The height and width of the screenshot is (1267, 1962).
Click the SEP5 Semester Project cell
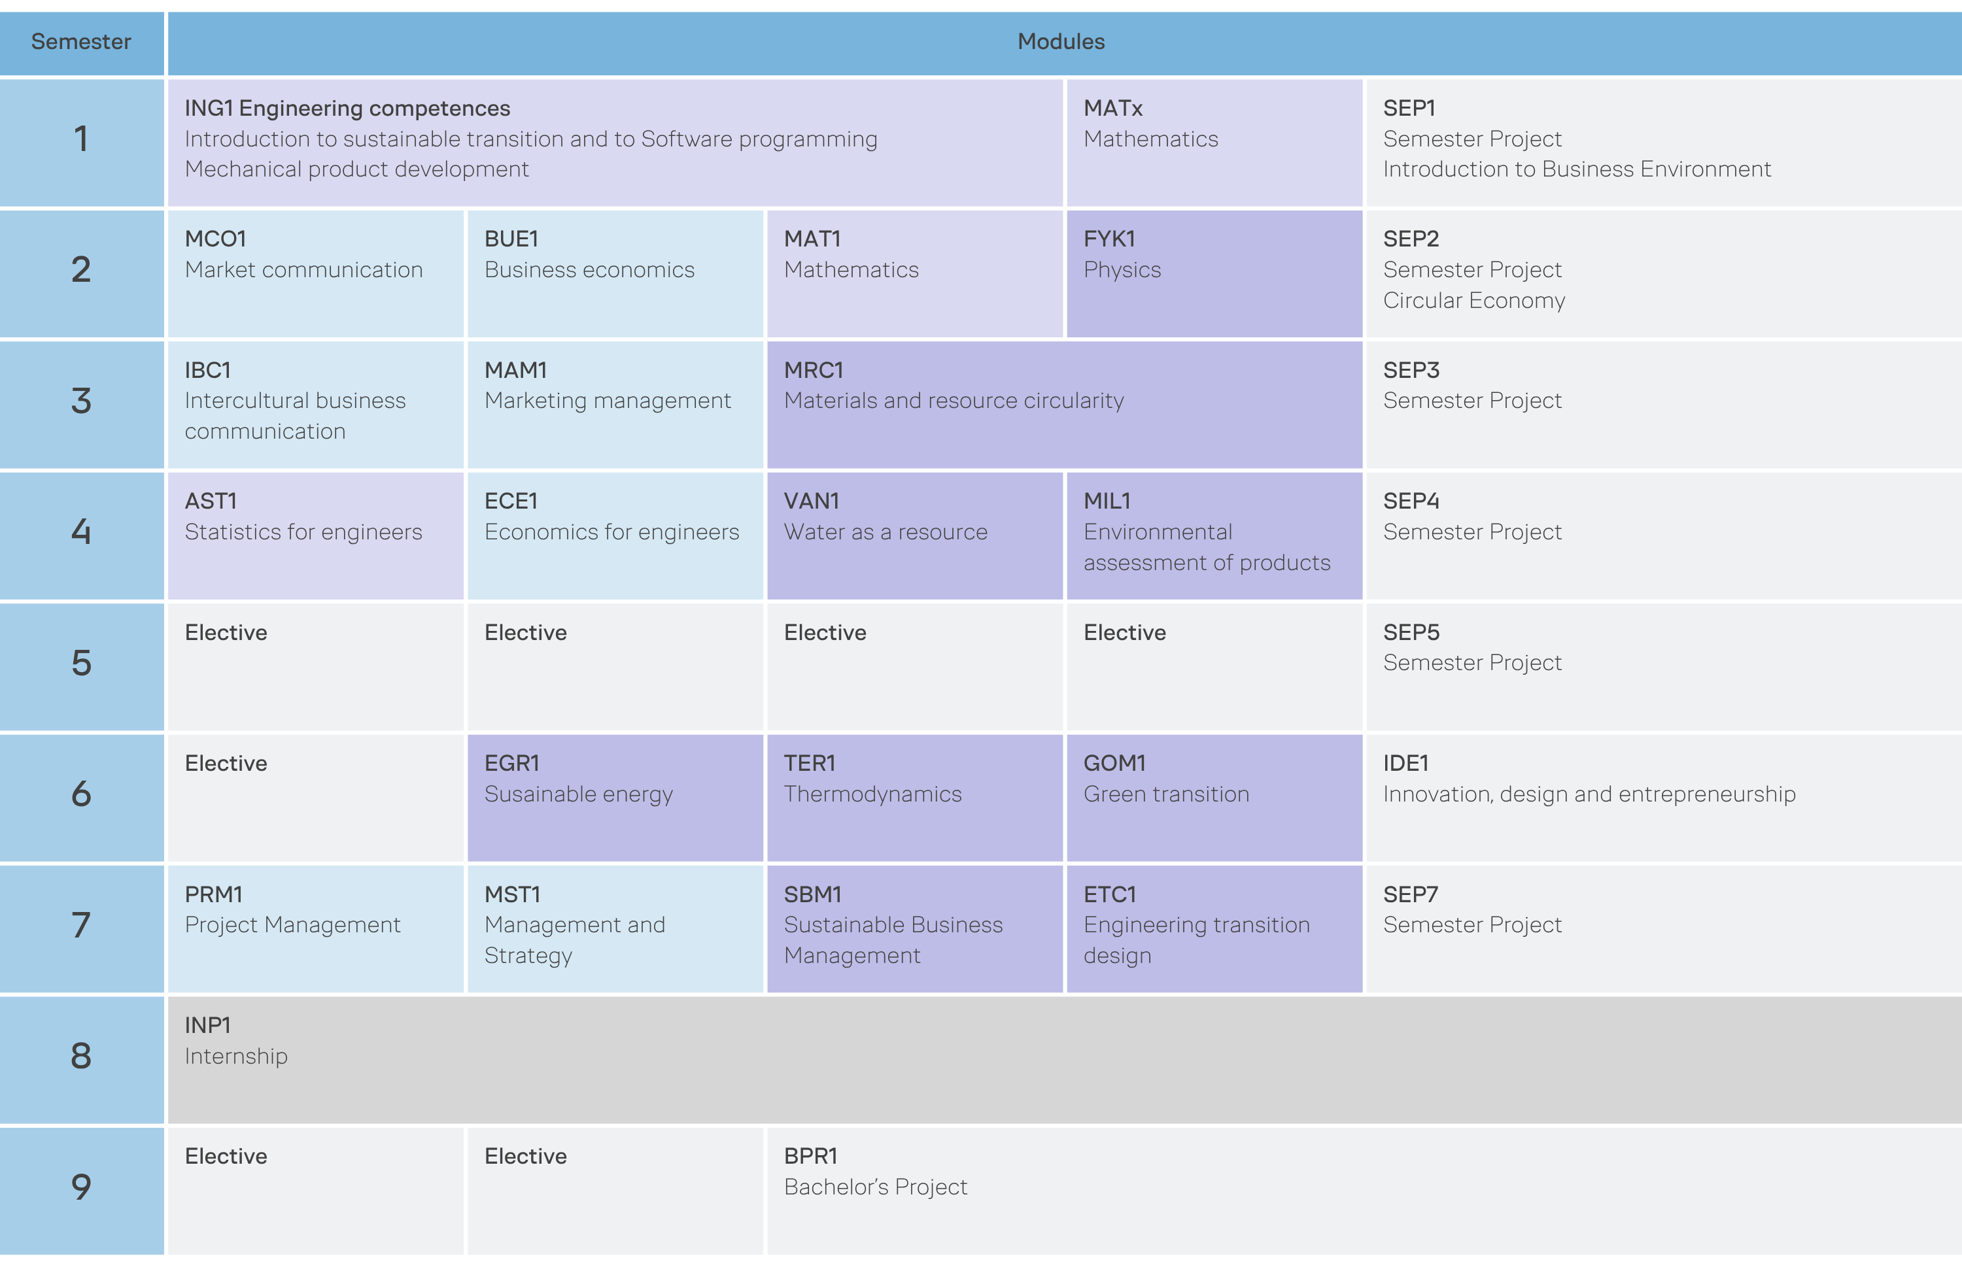click(x=1664, y=667)
